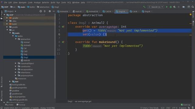Screen dimensions: 195x109
Task: Collapse the abstraction package
Action: click(x=16, y=39)
